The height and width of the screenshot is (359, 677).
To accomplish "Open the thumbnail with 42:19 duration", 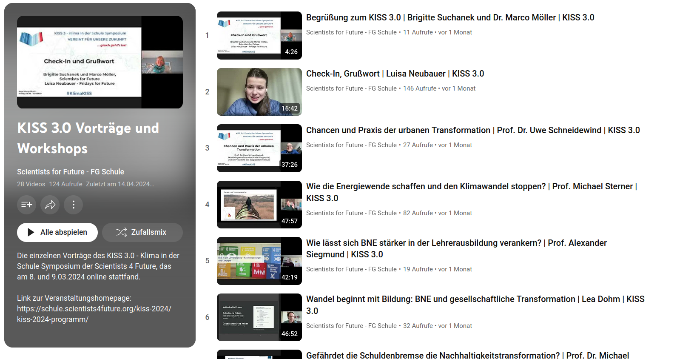I will click(259, 261).
